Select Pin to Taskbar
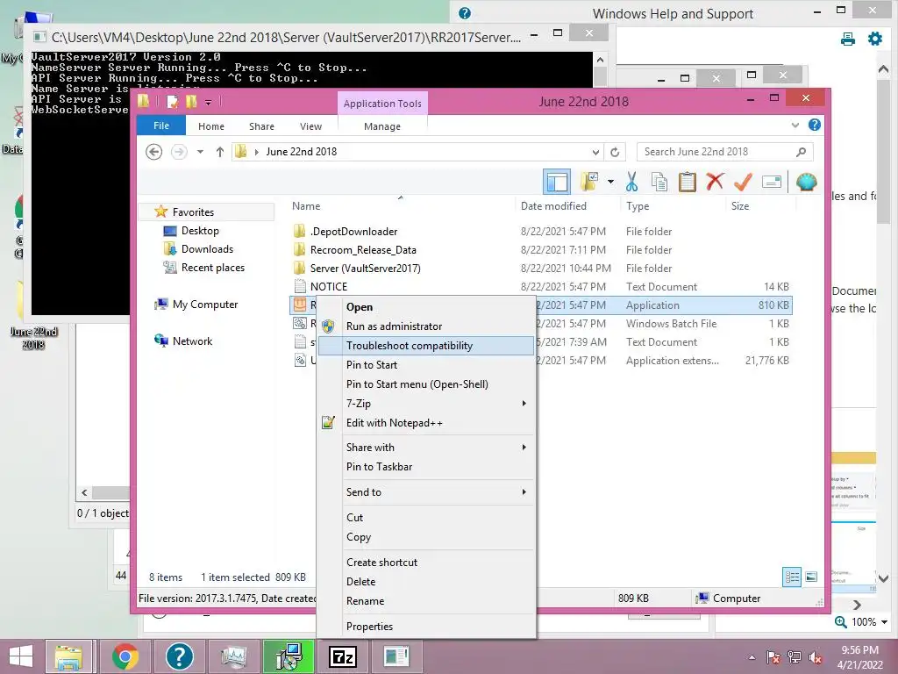Screen dimensions: 898x674 [x=426, y=467]
